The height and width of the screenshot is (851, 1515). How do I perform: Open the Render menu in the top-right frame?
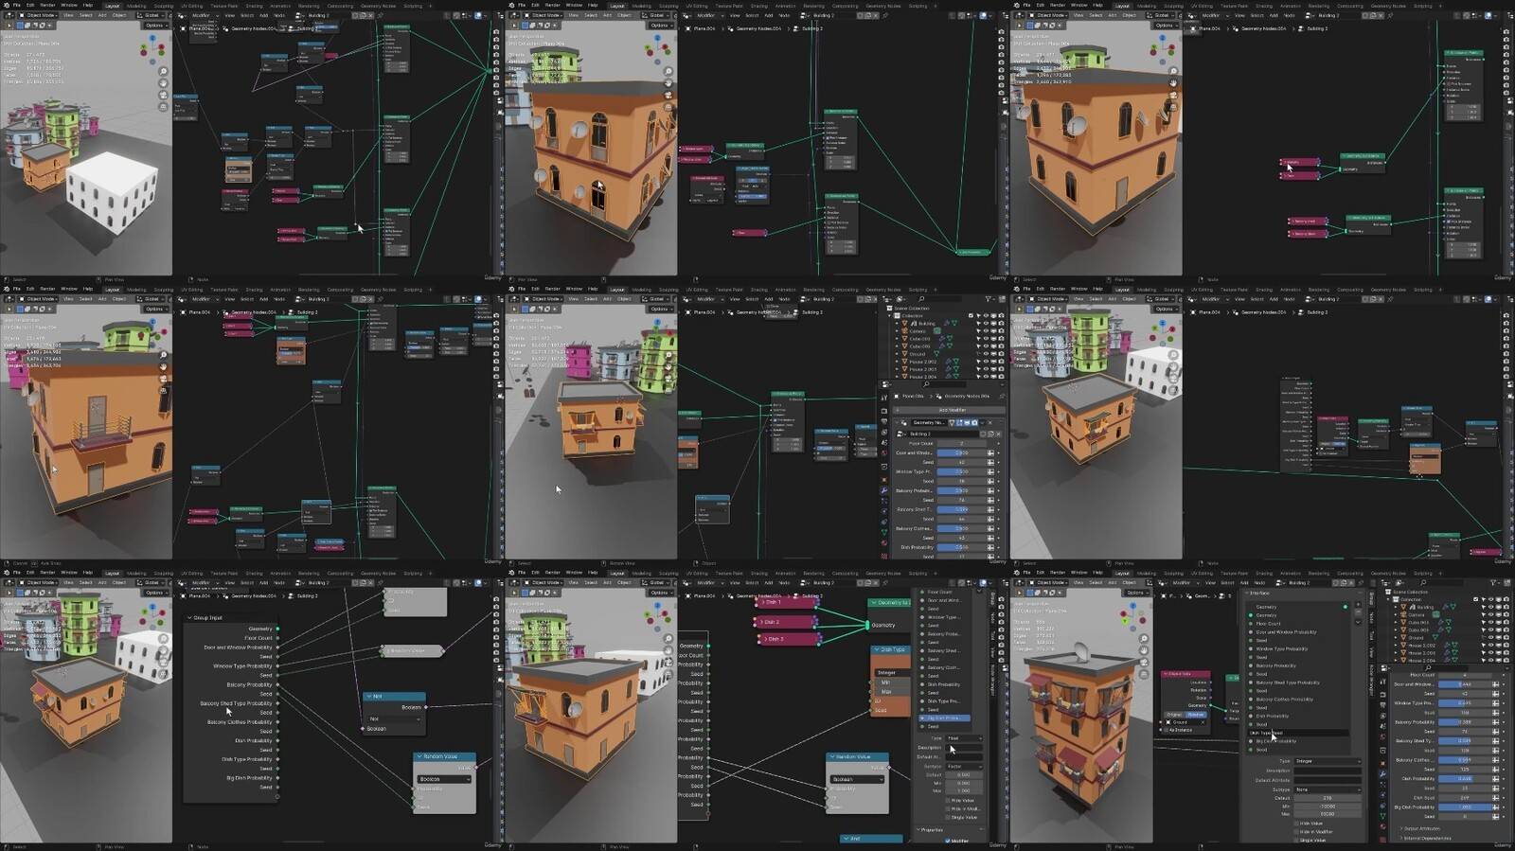coord(1058,6)
